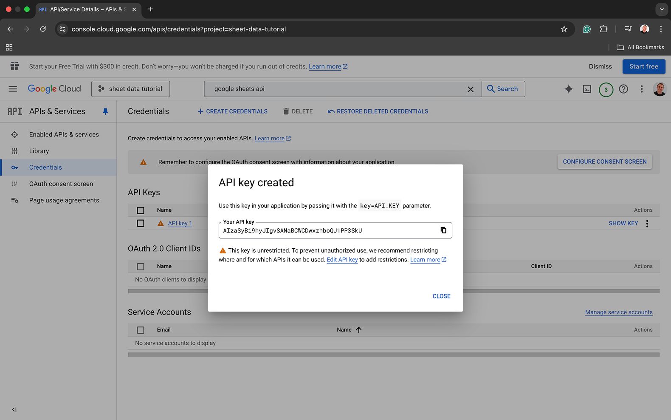The width and height of the screenshot is (671, 420).
Task: Open notifications badge showing 3
Action: (606, 89)
